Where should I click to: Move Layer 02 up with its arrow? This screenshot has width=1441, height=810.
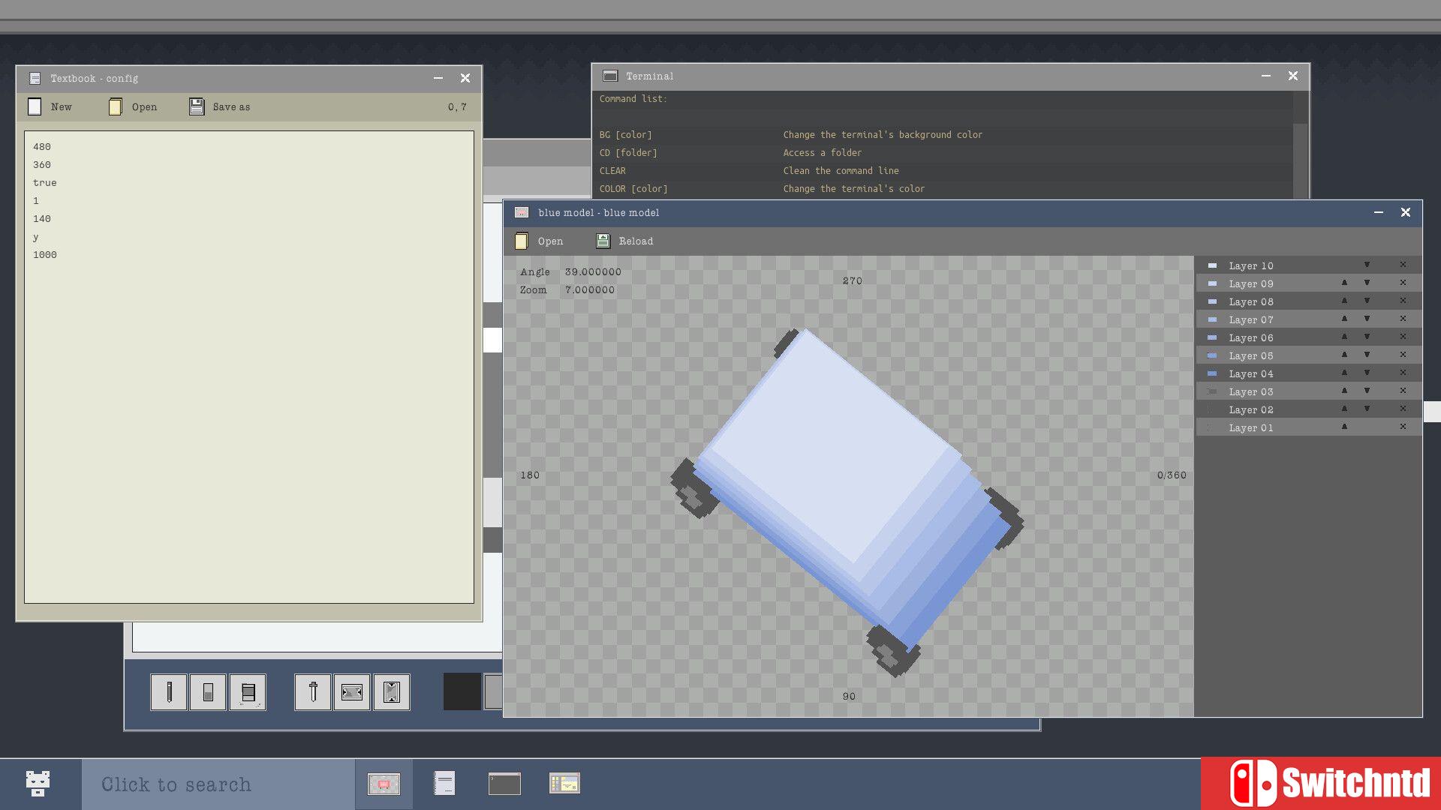click(x=1344, y=409)
